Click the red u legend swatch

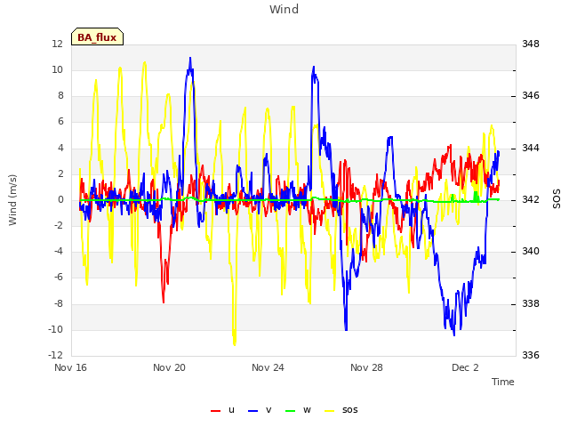(215, 411)
